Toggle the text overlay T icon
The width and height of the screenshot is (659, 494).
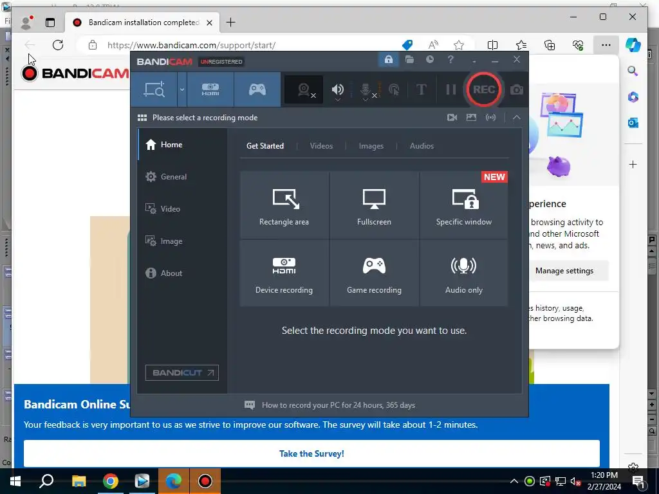(421, 89)
